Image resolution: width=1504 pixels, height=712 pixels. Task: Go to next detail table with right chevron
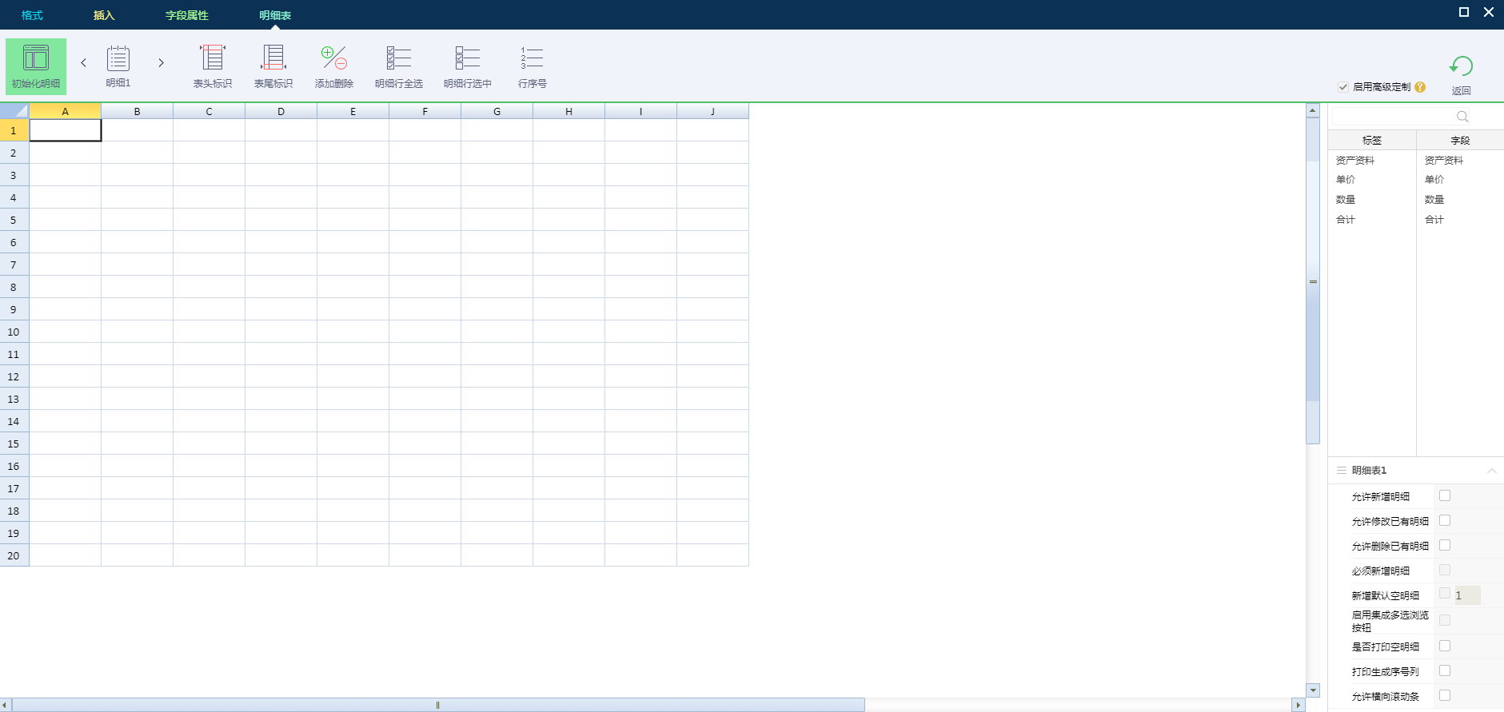click(x=161, y=62)
